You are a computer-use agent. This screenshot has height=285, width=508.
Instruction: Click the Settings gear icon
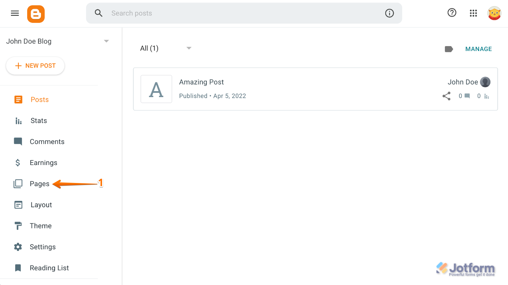tap(18, 247)
